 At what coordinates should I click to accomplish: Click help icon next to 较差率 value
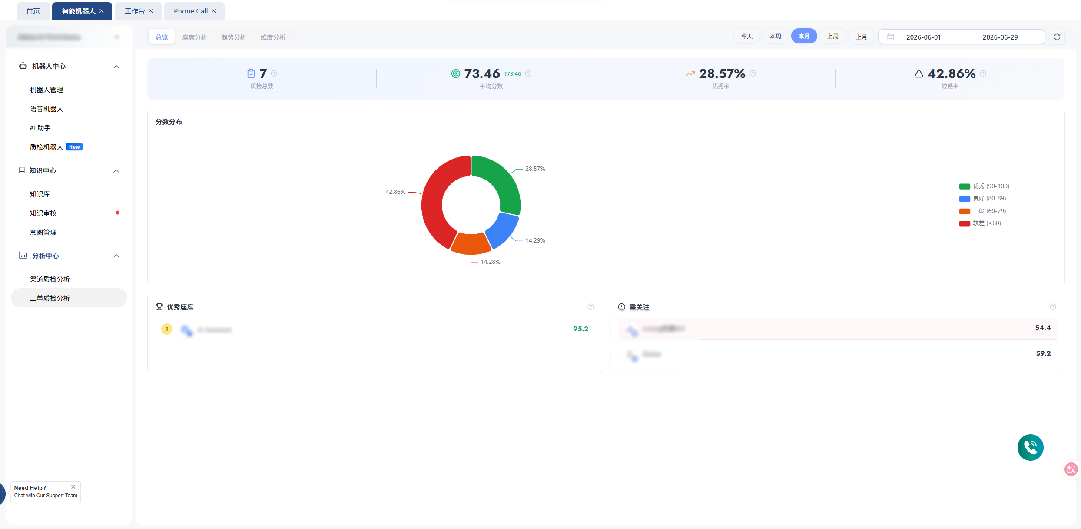[983, 73]
